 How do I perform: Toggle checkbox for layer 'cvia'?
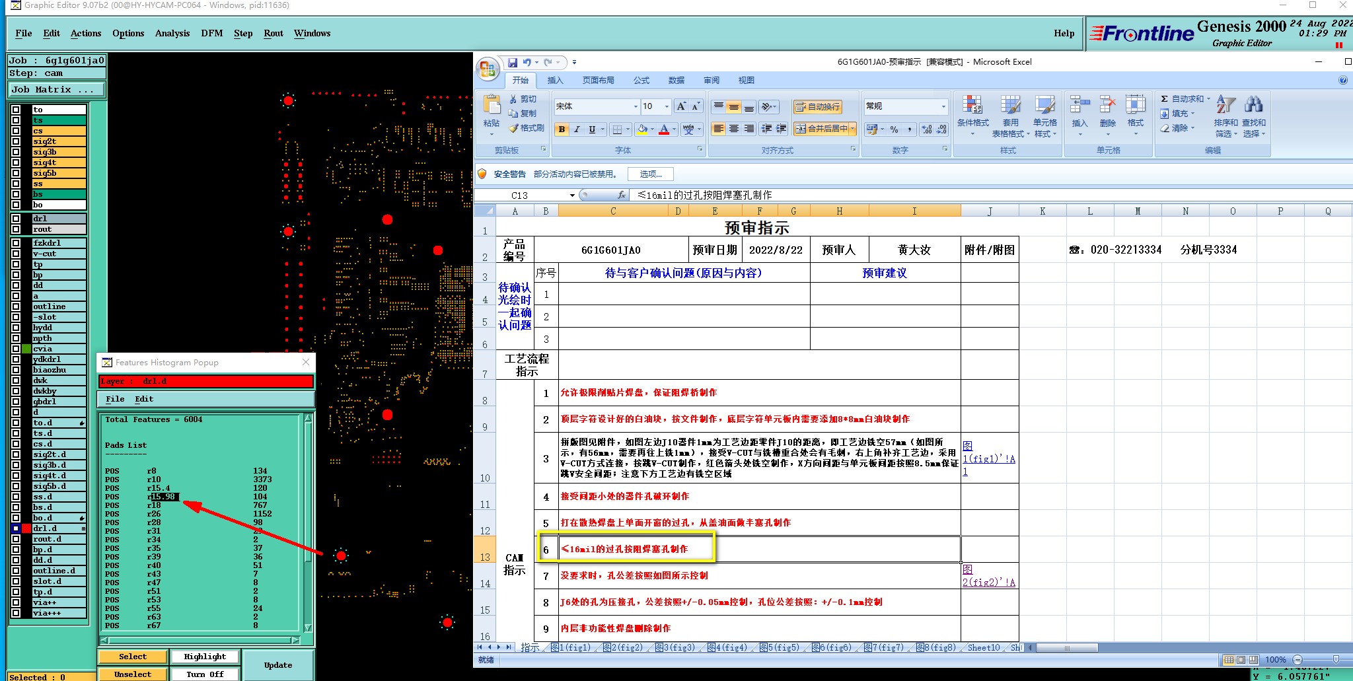[16, 349]
